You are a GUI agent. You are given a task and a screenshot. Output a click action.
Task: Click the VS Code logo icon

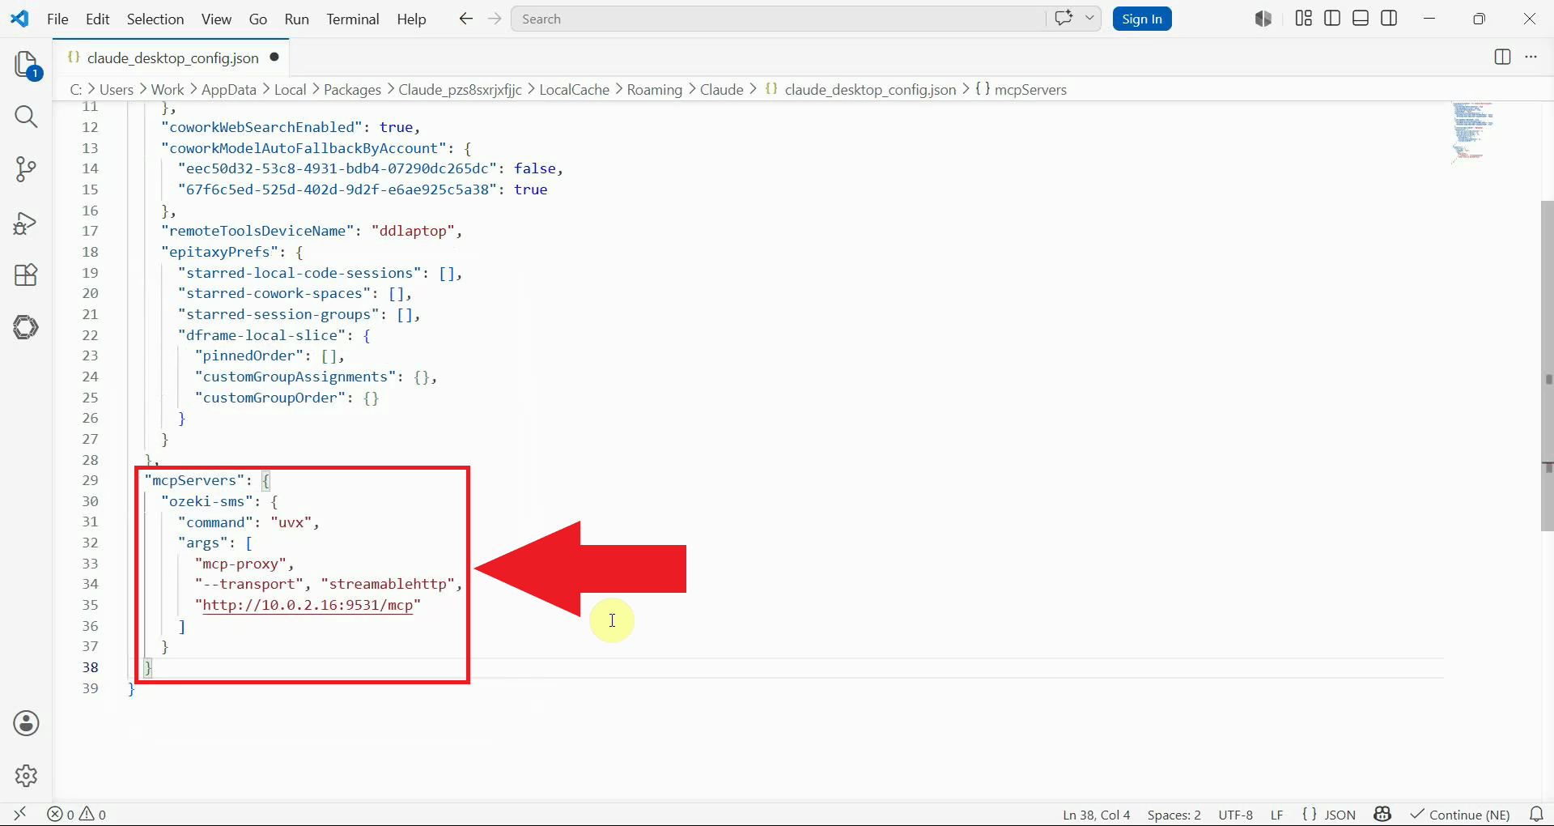19,19
